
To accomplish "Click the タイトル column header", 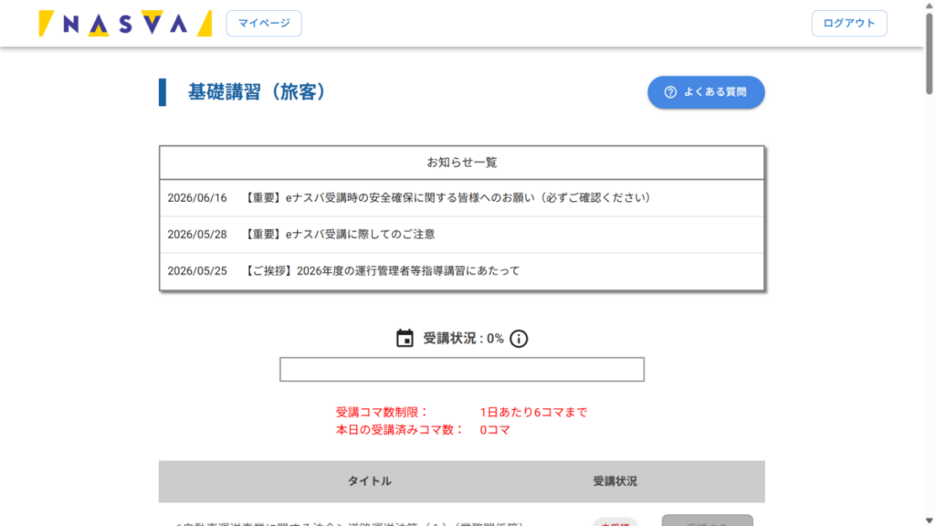I will pyautogui.click(x=370, y=481).
